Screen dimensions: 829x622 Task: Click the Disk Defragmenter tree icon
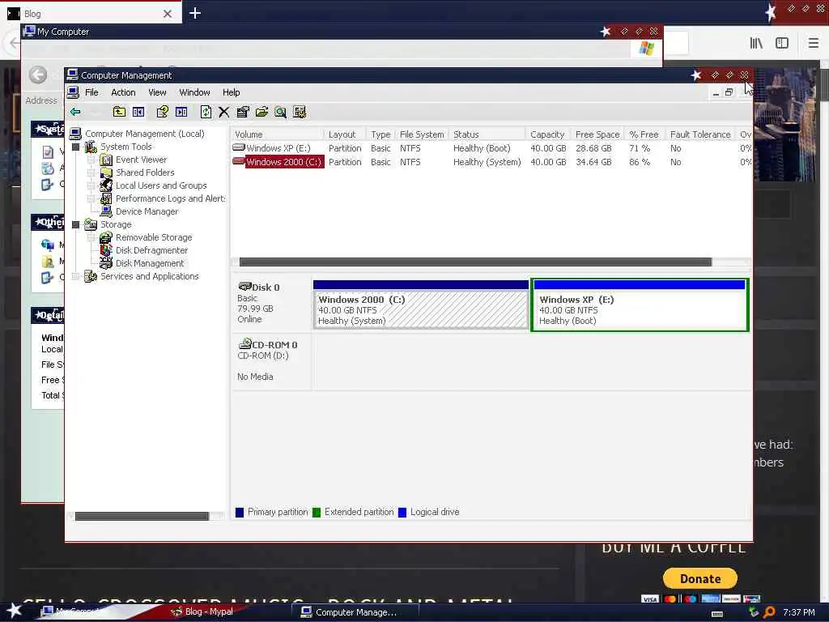106,250
